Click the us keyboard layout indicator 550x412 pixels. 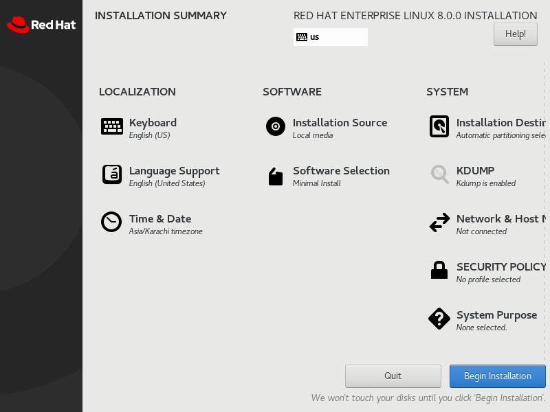coord(331,37)
